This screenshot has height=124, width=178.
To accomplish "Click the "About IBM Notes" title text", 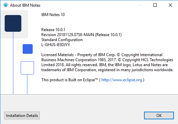I will pyautogui.click(x=25, y=5).
